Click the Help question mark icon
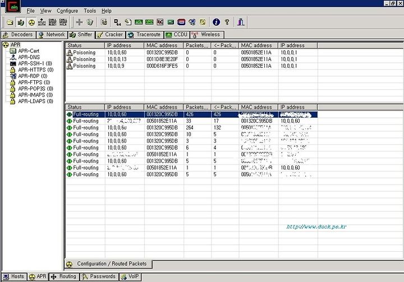This screenshot has height=282, width=404. (x=227, y=22)
